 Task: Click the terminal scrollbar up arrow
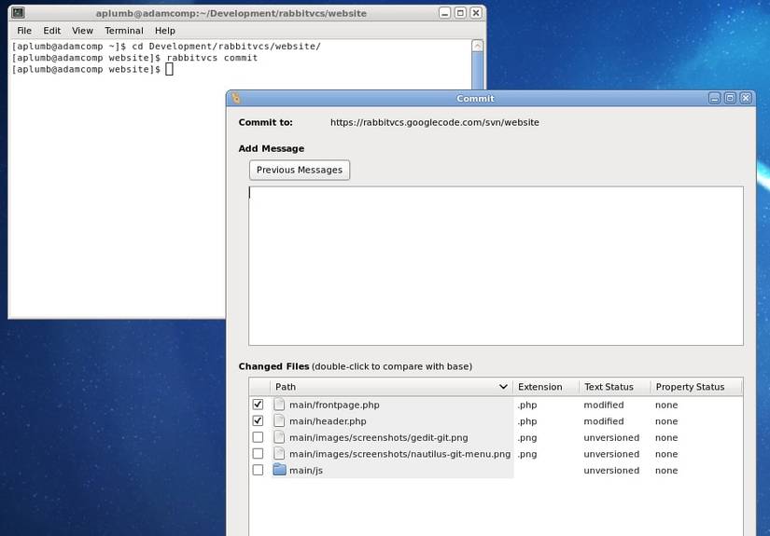pyautogui.click(x=478, y=45)
